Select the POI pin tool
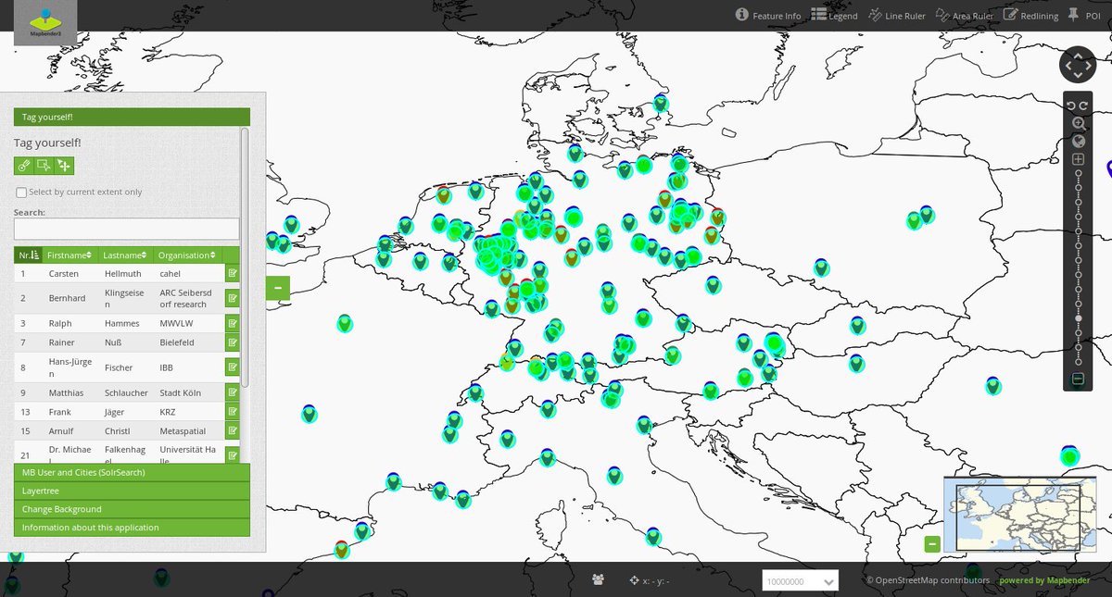 pos(1083,15)
